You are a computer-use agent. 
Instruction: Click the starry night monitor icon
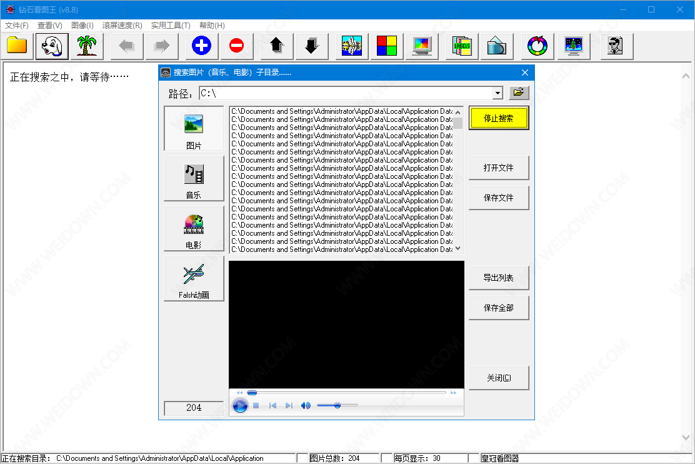pos(574,46)
